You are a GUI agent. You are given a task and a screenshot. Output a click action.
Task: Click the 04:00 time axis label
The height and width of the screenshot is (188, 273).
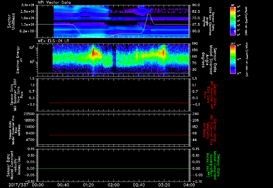(x=189, y=185)
